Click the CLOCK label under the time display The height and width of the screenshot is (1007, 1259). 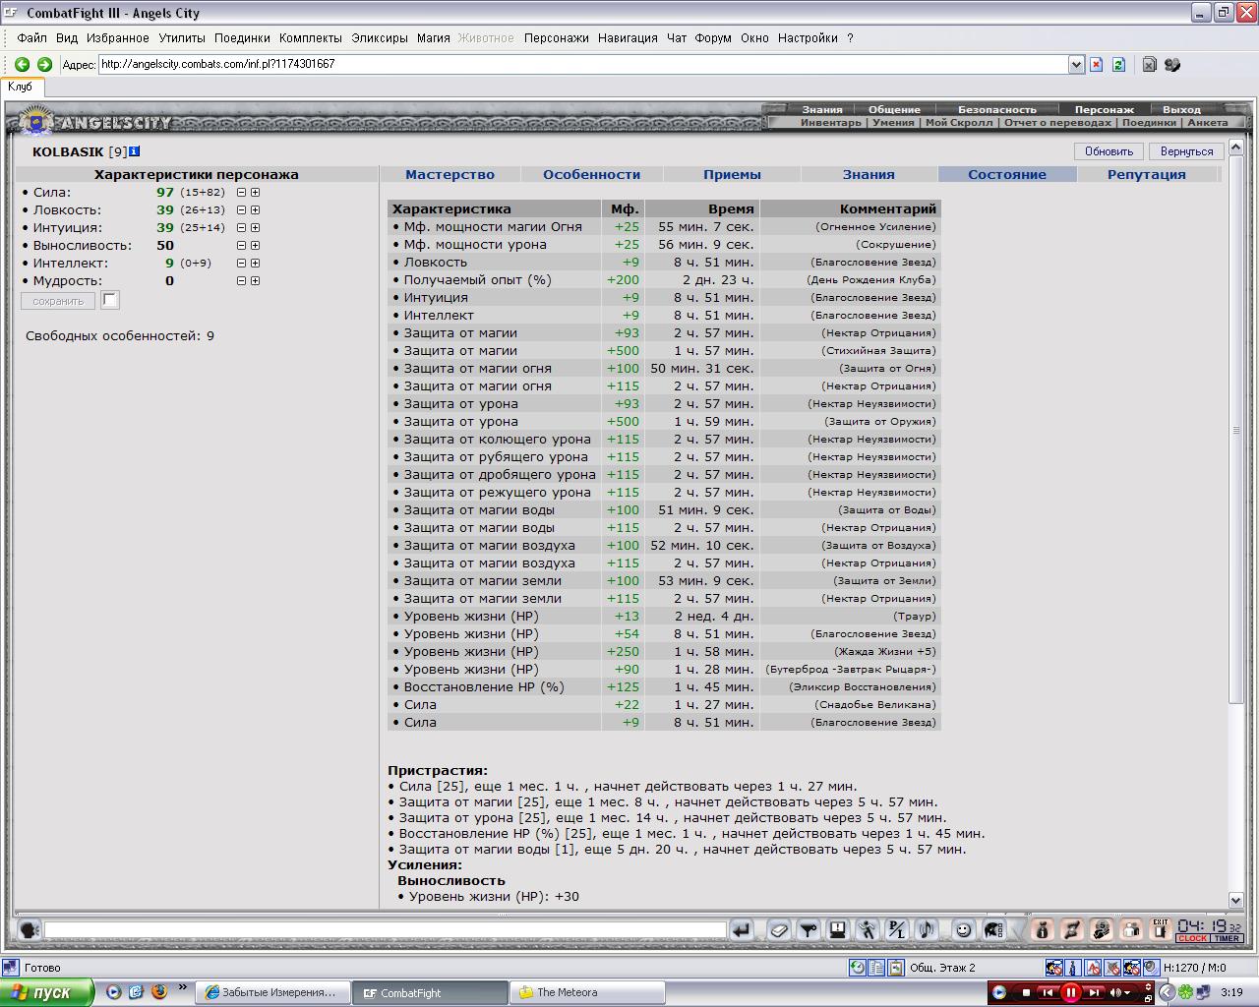point(1192,938)
